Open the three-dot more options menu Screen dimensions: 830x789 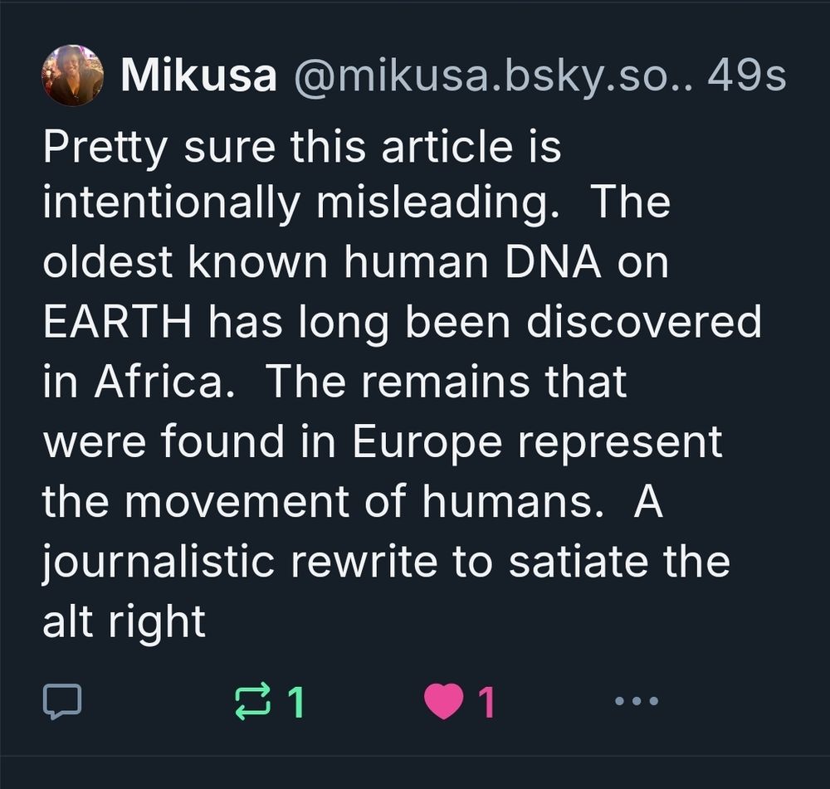click(637, 702)
